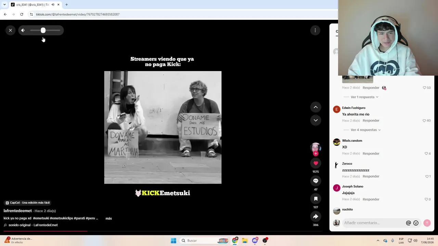Image resolution: width=438 pixels, height=246 pixels.
Task: Open Edwin Fushiguro's username link
Action: [354, 108]
